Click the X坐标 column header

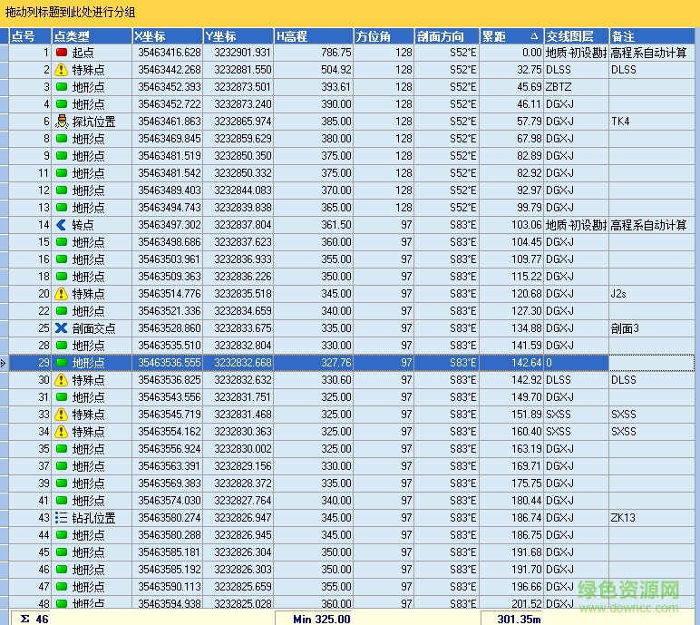(x=167, y=36)
